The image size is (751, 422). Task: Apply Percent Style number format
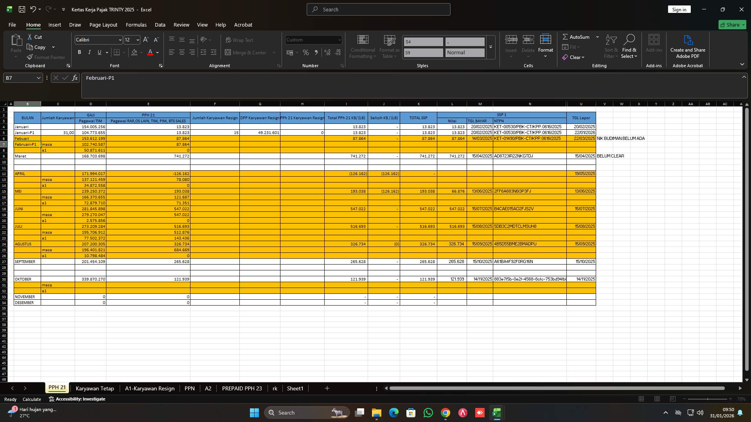(306, 52)
